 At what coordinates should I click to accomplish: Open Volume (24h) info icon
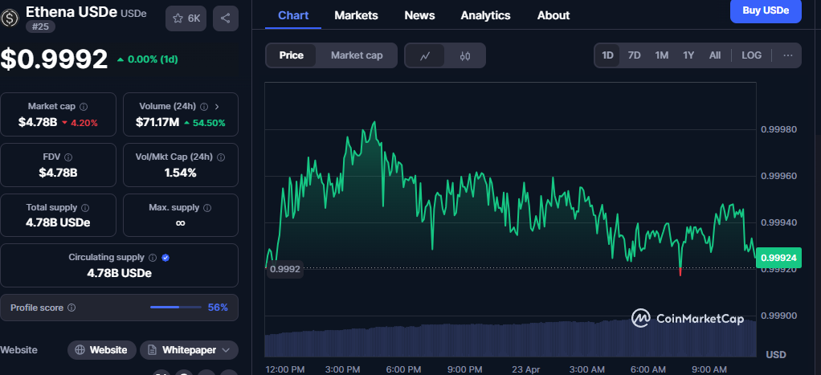pos(204,107)
